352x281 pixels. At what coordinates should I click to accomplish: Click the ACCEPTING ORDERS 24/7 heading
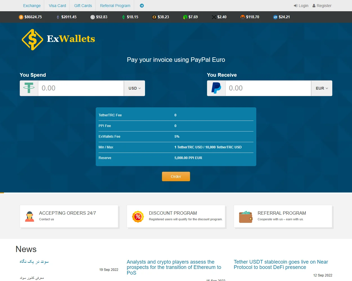coord(68,213)
